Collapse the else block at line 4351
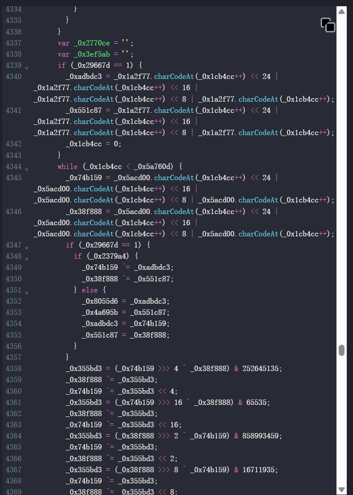Viewport: 353px width, 495px height. (x=26, y=292)
